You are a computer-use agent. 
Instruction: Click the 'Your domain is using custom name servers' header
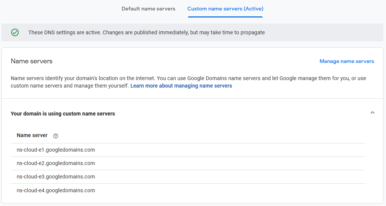point(63,114)
